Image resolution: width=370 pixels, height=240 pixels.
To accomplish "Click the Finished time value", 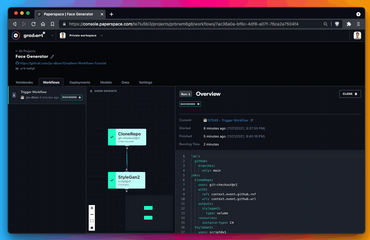I will point(234,136).
